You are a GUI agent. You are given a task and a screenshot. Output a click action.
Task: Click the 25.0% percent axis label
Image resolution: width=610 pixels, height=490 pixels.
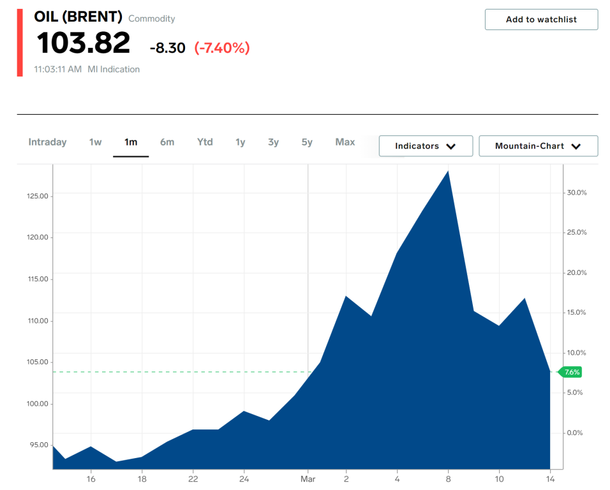(x=577, y=232)
